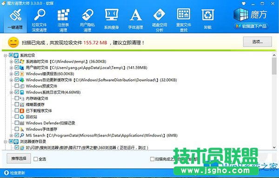Click scrollbar up arrow in list
Screen dimensions: 279x178
[x=274, y=55]
